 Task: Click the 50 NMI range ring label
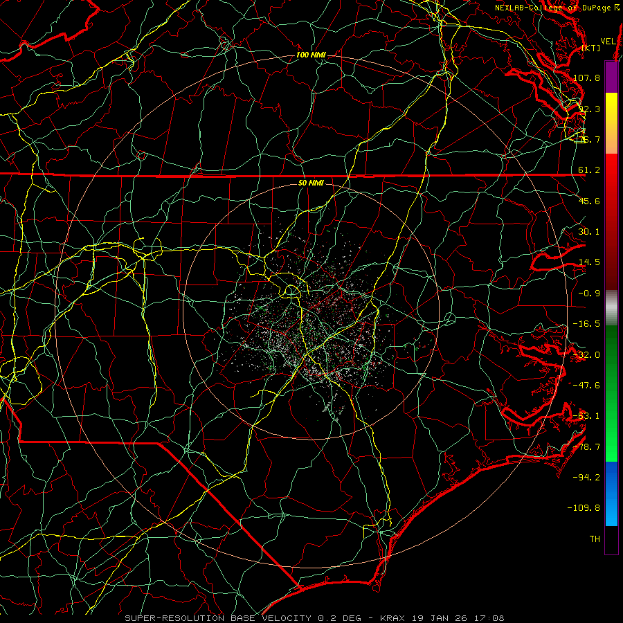click(311, 183)
